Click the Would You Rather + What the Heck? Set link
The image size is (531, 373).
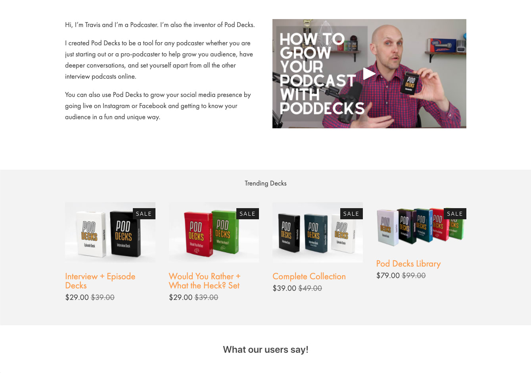pos(205,281)
